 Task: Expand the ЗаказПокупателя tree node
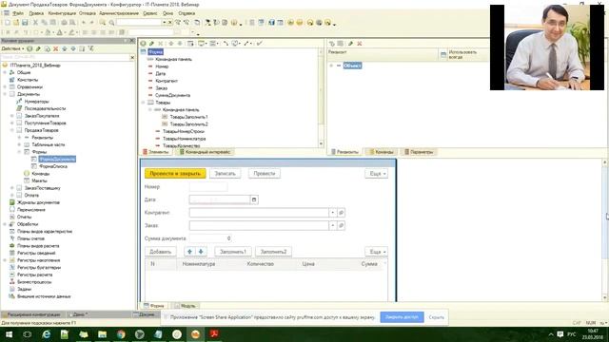coord(12,116)
